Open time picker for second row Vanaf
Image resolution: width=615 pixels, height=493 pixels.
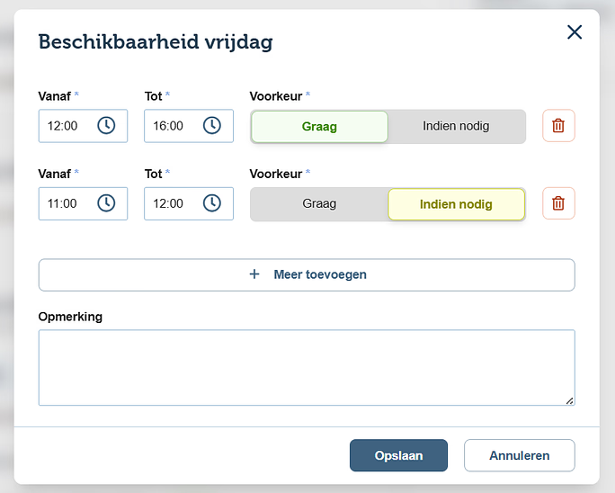(106, 203)
